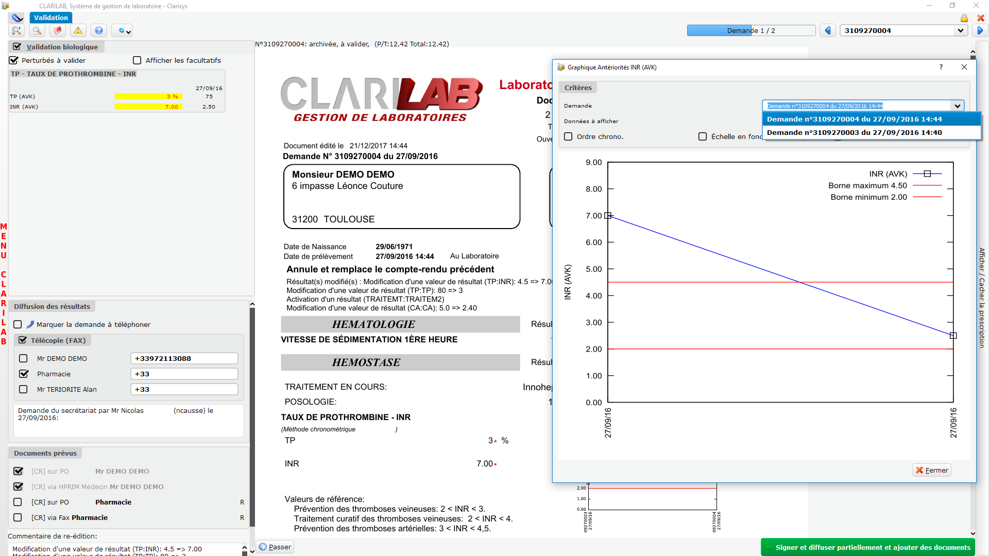Toggle the Télécopie (FAX) checkbox

[x=23, y=340]
